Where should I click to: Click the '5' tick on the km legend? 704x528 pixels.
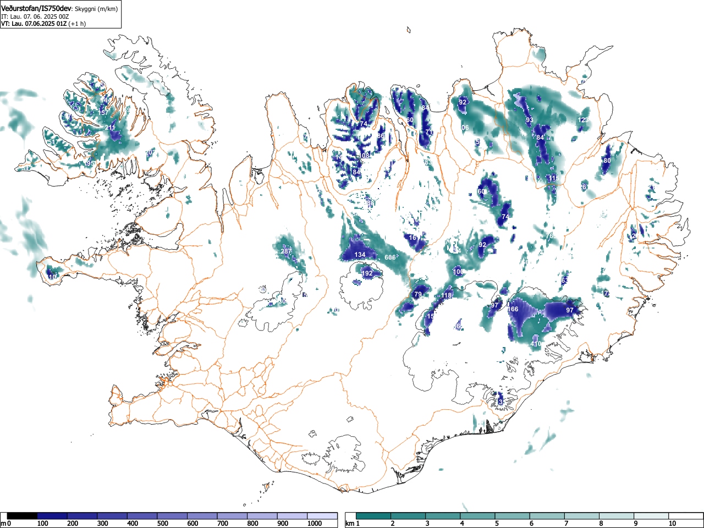(497, 524)
